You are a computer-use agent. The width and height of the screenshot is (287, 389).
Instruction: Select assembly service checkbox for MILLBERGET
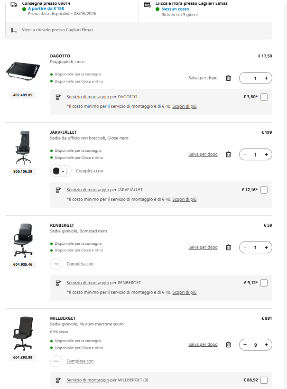click(264, 380)
